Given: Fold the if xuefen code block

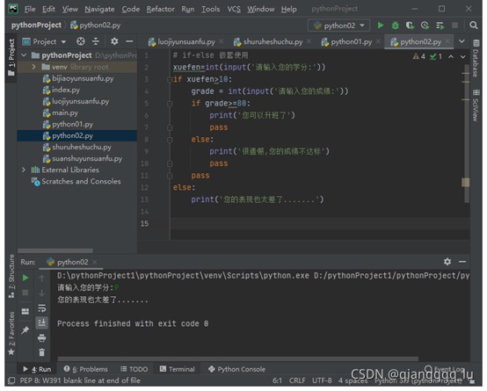Looking at the screenshot, I should (x=170, y=79).
